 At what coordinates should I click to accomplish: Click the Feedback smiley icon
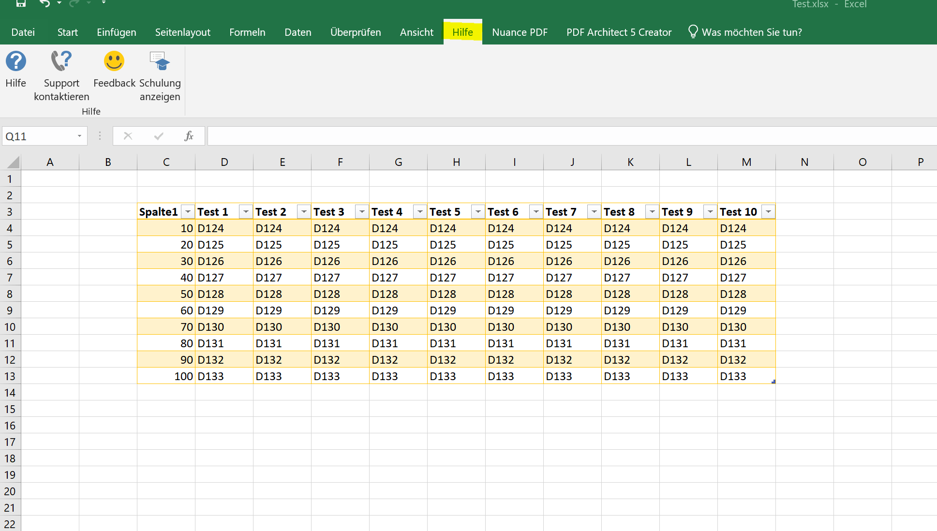[x=114, y=61]
